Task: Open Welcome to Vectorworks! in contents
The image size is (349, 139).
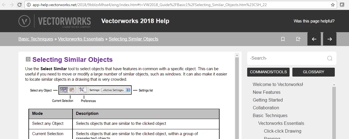Action: coord(278,84)
